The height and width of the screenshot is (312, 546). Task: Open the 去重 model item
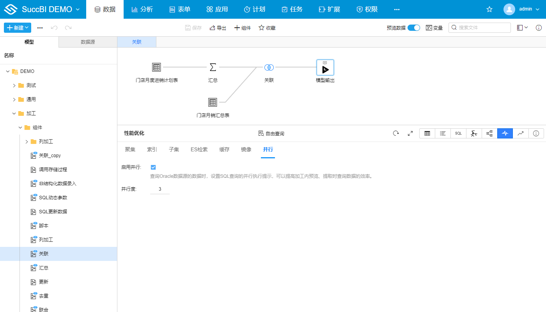[x=44, y=296]
